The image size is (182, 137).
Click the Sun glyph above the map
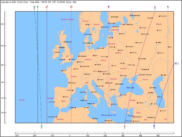coord(71,7)
